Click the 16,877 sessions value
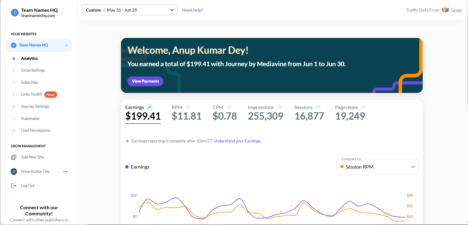The image size is (468, 225). coord(309,116)
